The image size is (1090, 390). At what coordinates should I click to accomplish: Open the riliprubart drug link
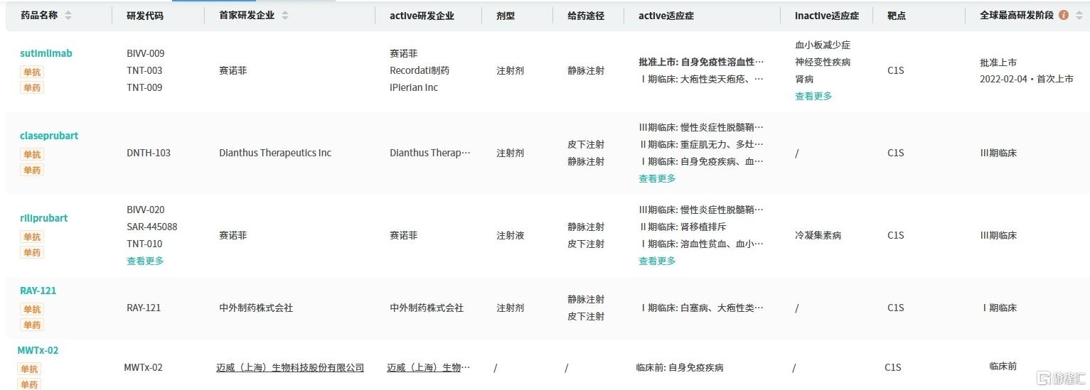pos(43,218)
